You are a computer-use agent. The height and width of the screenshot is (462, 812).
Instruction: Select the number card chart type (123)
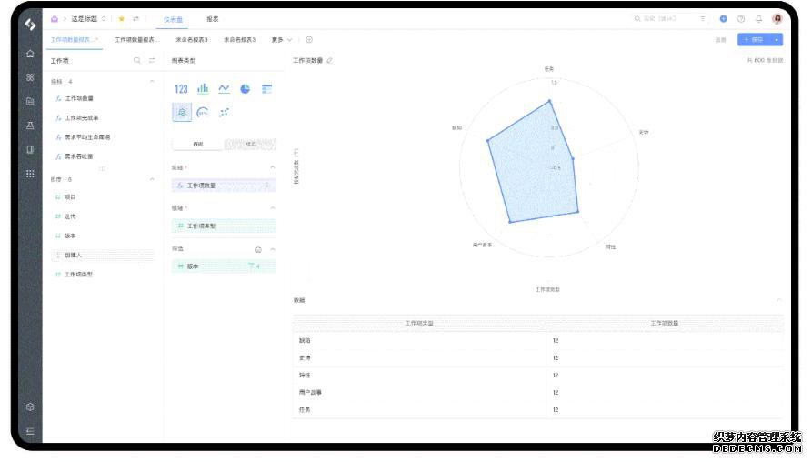click(x=181, y=89)
